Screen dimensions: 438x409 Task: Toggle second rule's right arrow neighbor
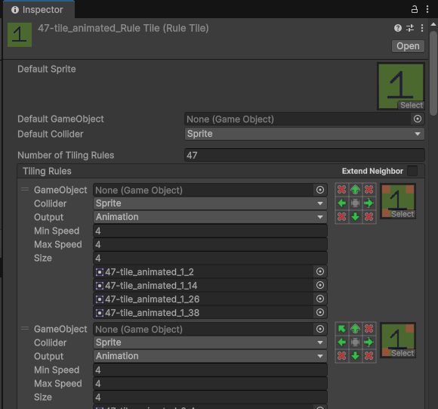pyautogui.click(x=369, y=342)
